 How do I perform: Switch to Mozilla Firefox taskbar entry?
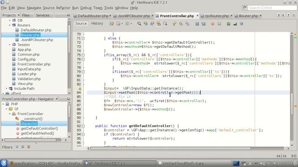coord(45,163)
